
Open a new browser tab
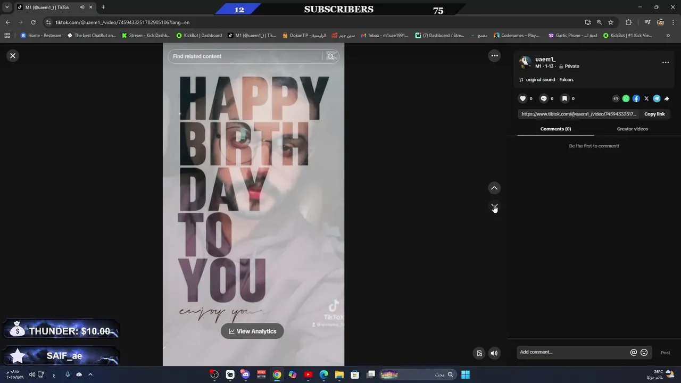[103, 7]
